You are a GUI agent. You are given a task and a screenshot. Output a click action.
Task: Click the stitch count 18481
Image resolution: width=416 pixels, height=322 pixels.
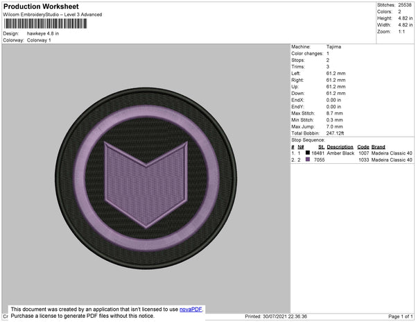click(x=318, y=153)
